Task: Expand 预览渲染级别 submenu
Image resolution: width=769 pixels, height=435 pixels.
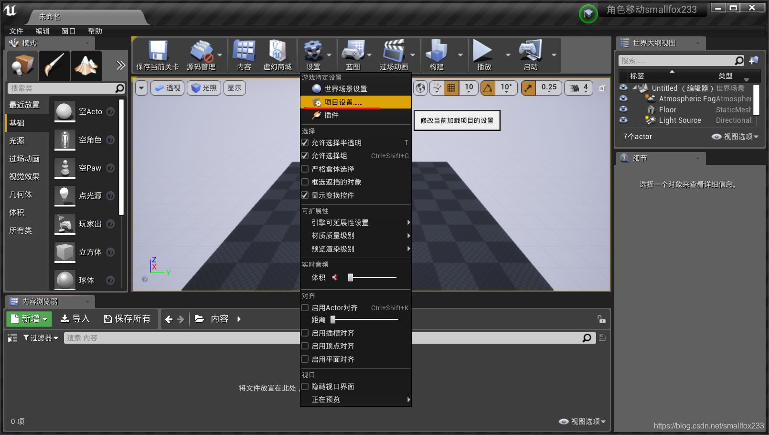Action: pyautogui.click(x=356, y=249)
